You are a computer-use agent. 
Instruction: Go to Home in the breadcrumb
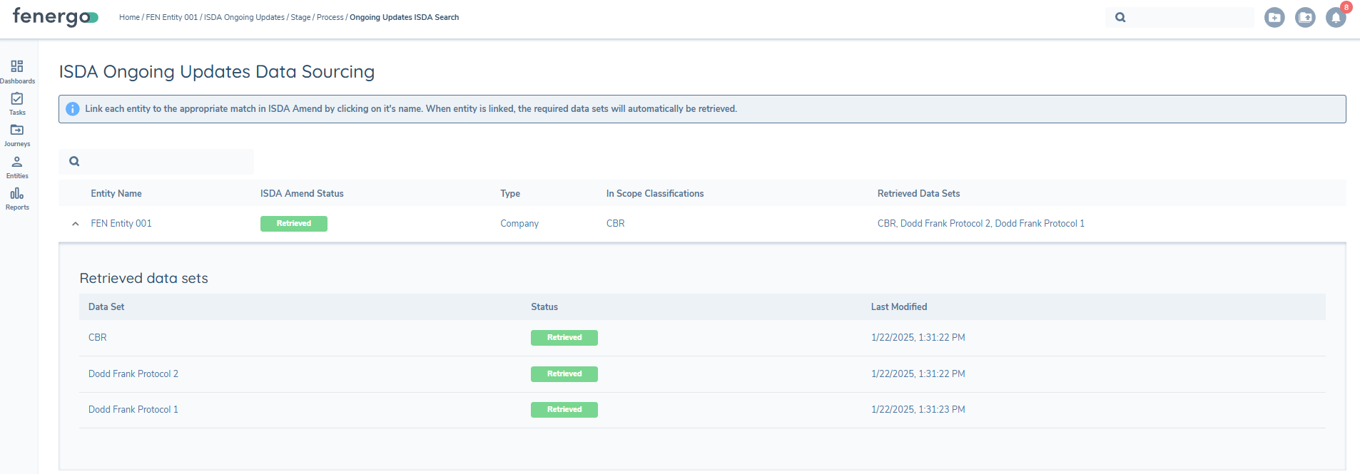pyautogui.click(x=129, y=17)
